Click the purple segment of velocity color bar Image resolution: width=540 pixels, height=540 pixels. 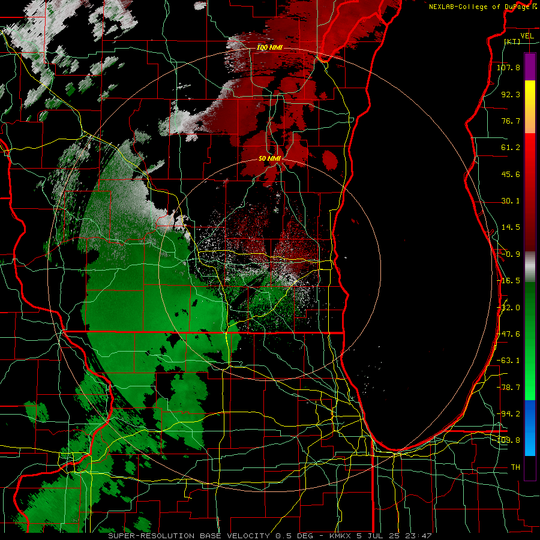530,67
